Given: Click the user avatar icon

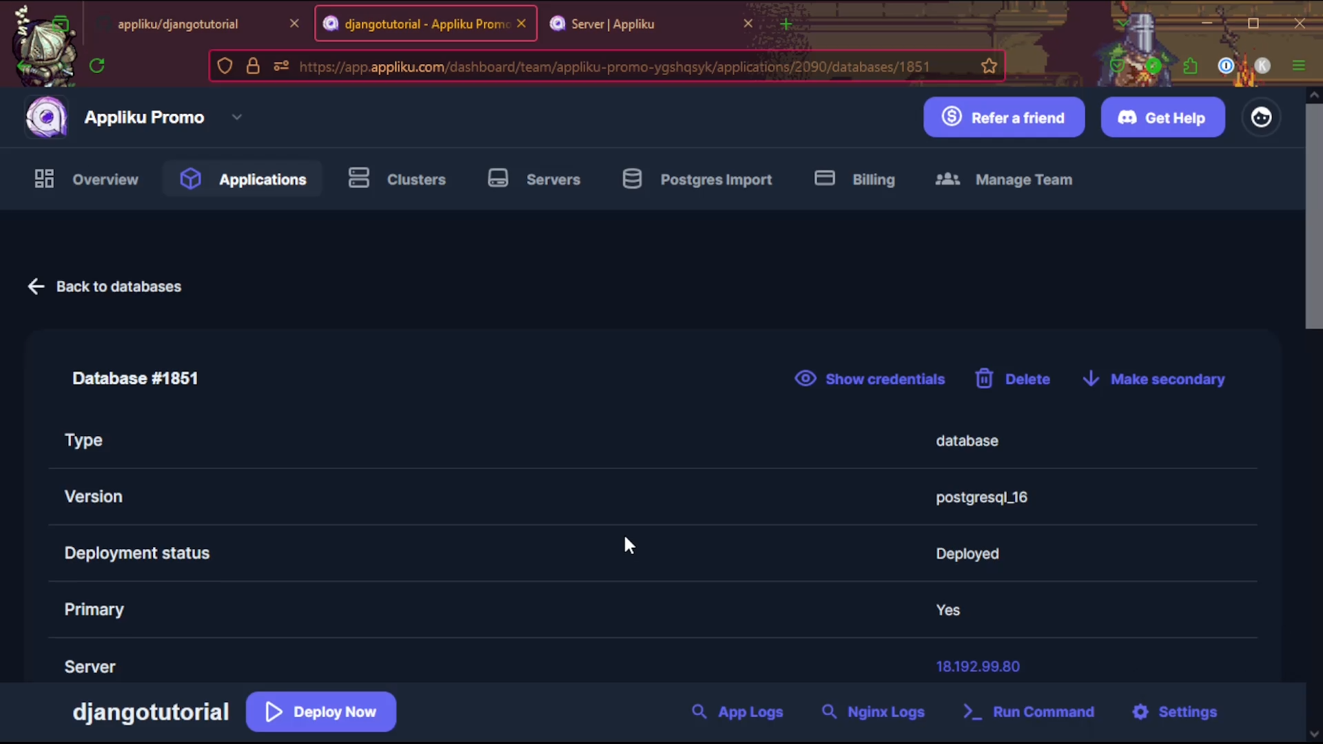Looking at the screenshot, I should pyautogui.click(x=1261, y=118).
